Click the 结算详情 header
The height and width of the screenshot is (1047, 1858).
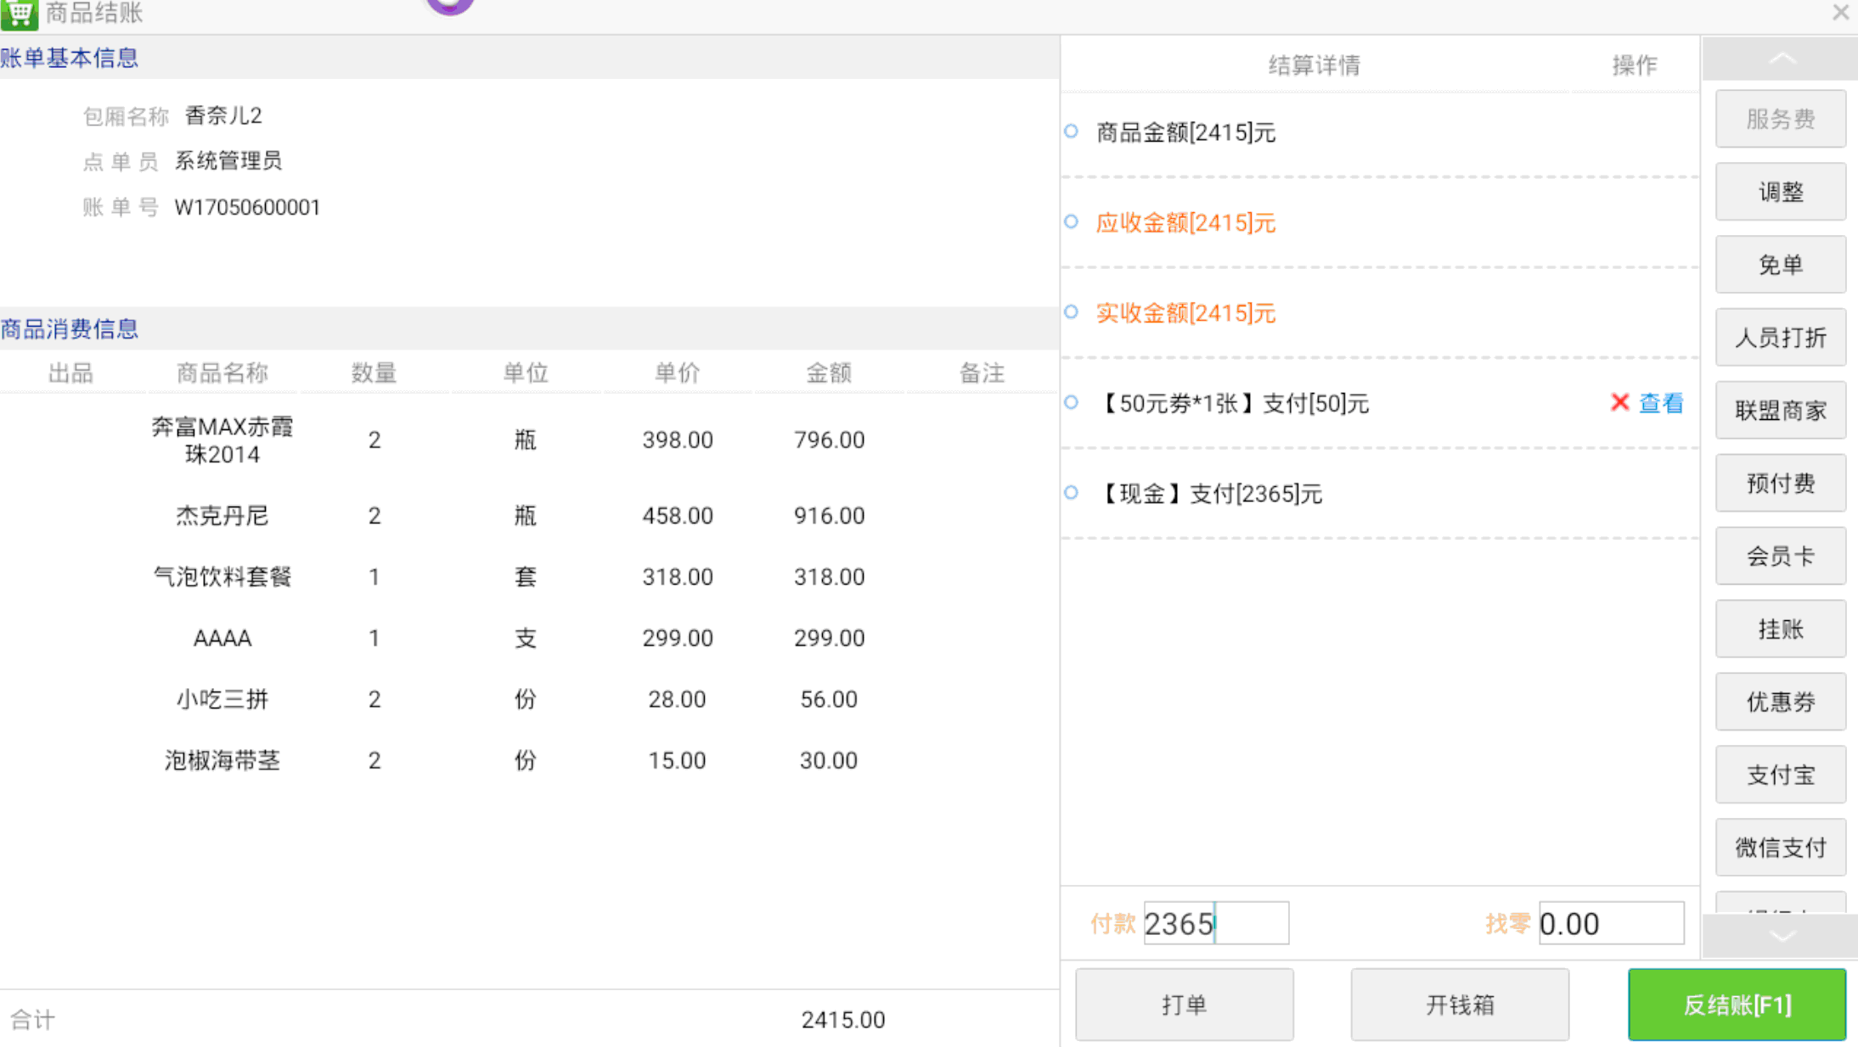[1315, 64]
